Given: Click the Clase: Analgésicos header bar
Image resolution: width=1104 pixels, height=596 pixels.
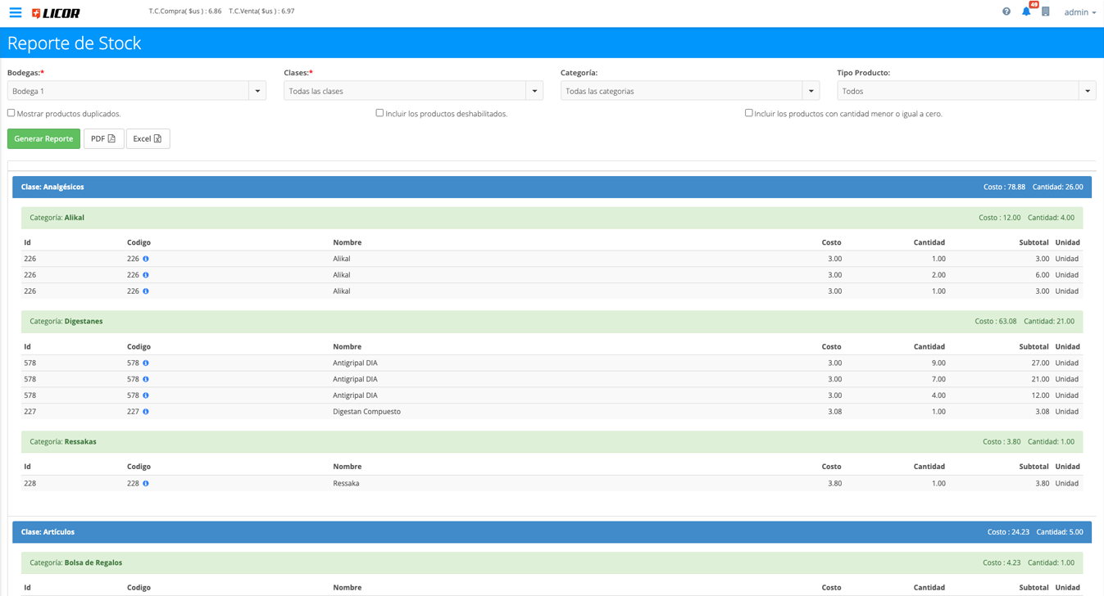Looking at the screenshot, I should point(552,187).
